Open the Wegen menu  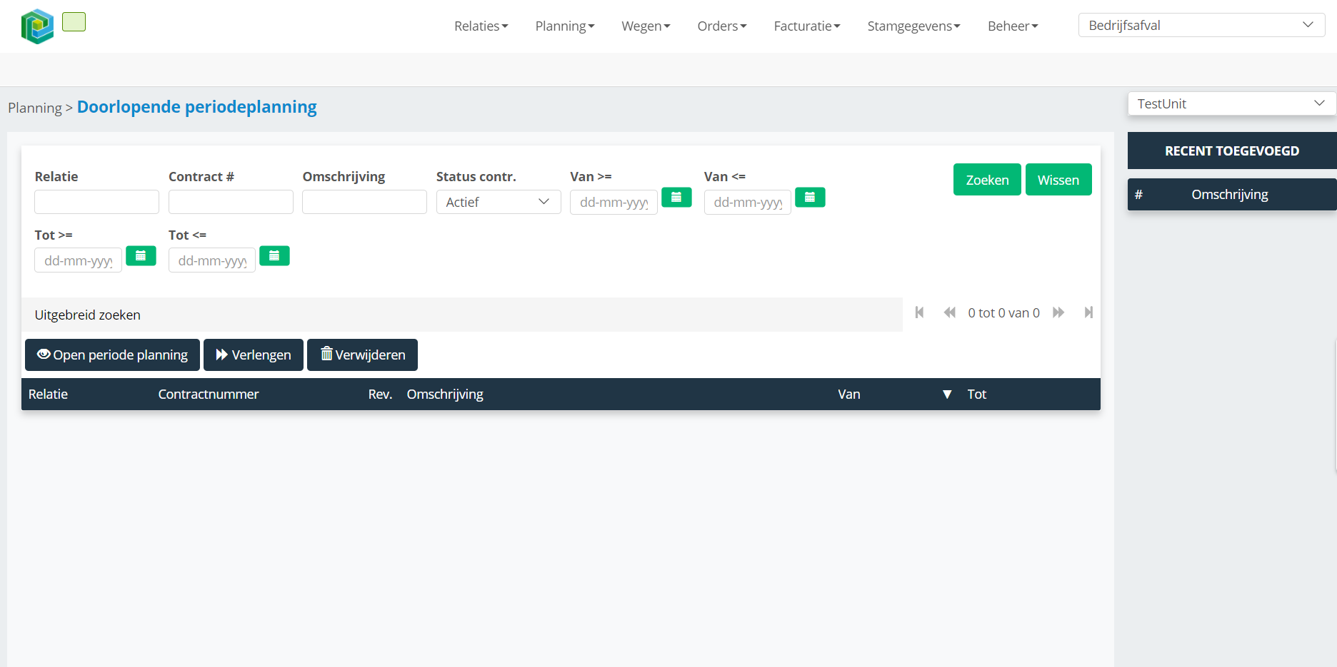[646, 26]
